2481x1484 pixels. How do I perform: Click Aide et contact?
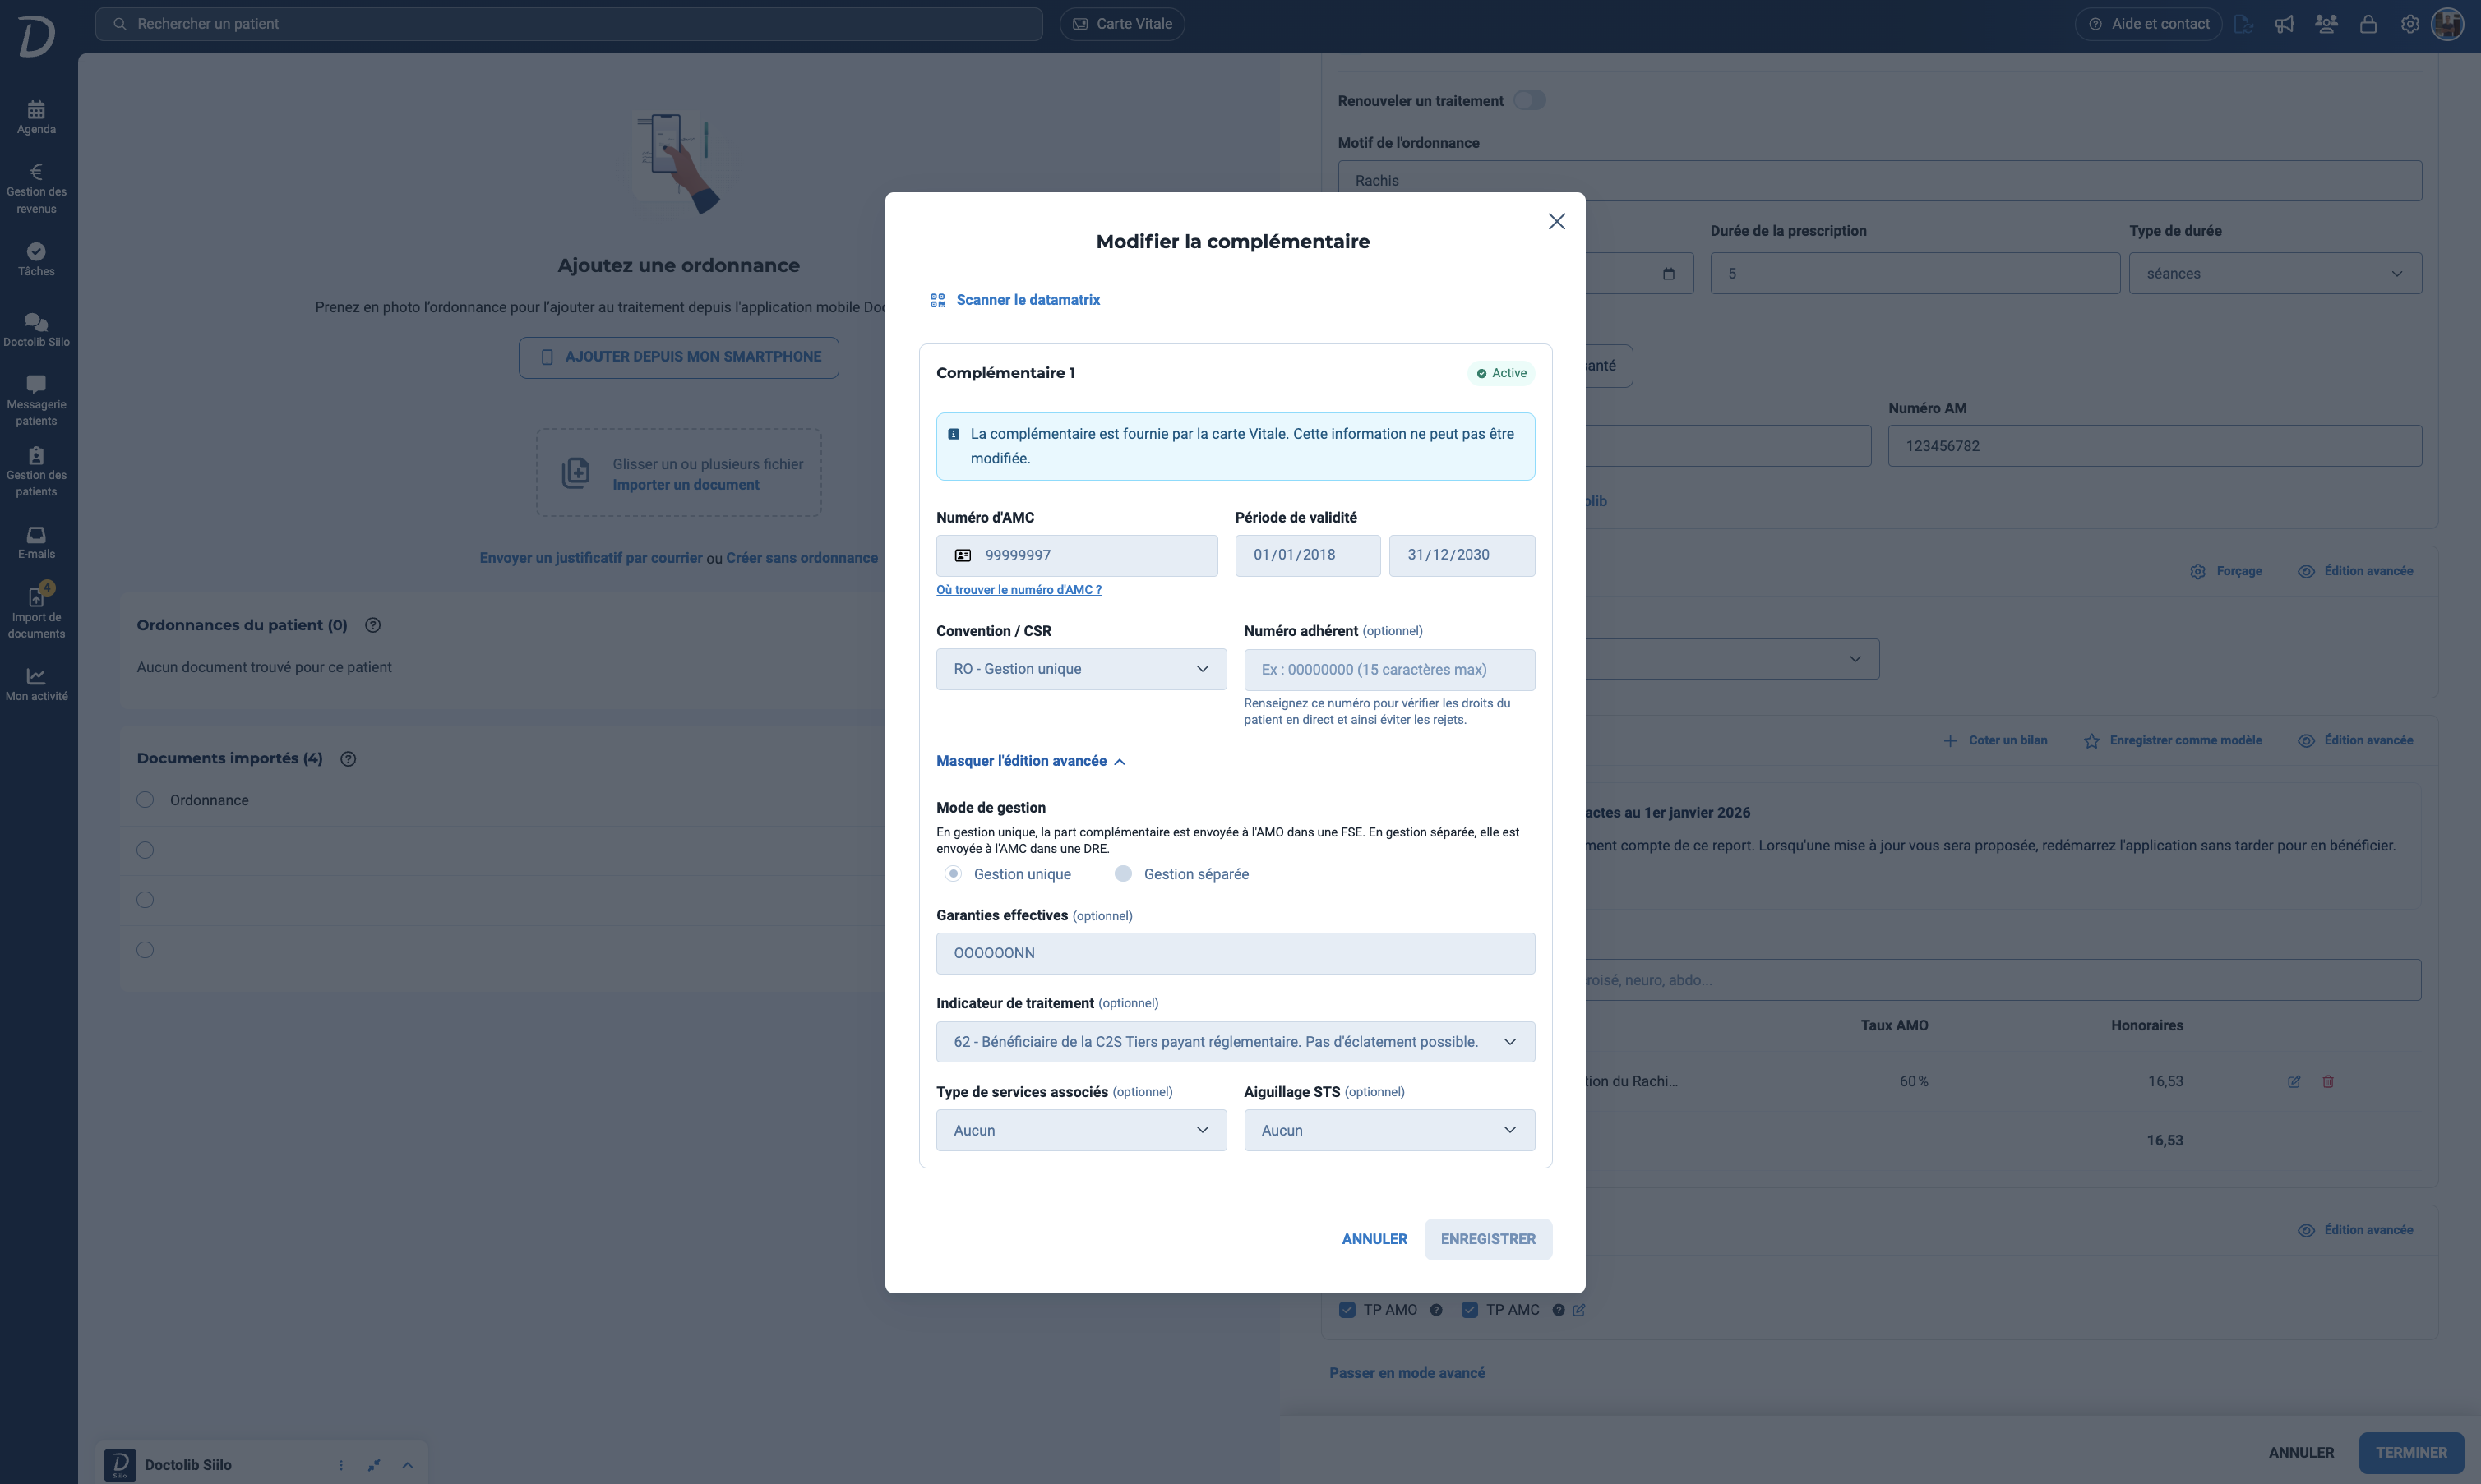coord(2149,24)
